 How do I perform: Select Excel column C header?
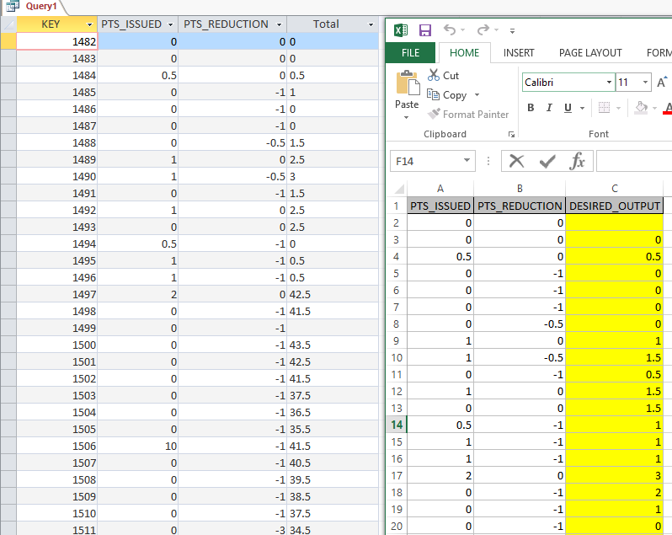(615, 189)
